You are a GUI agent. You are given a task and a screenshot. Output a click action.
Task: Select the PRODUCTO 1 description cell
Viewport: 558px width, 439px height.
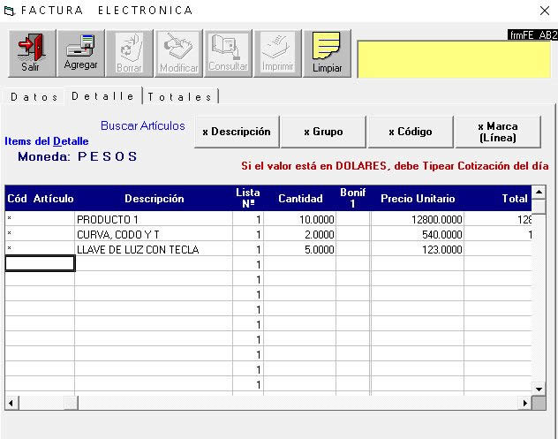(x=153, y=219)
